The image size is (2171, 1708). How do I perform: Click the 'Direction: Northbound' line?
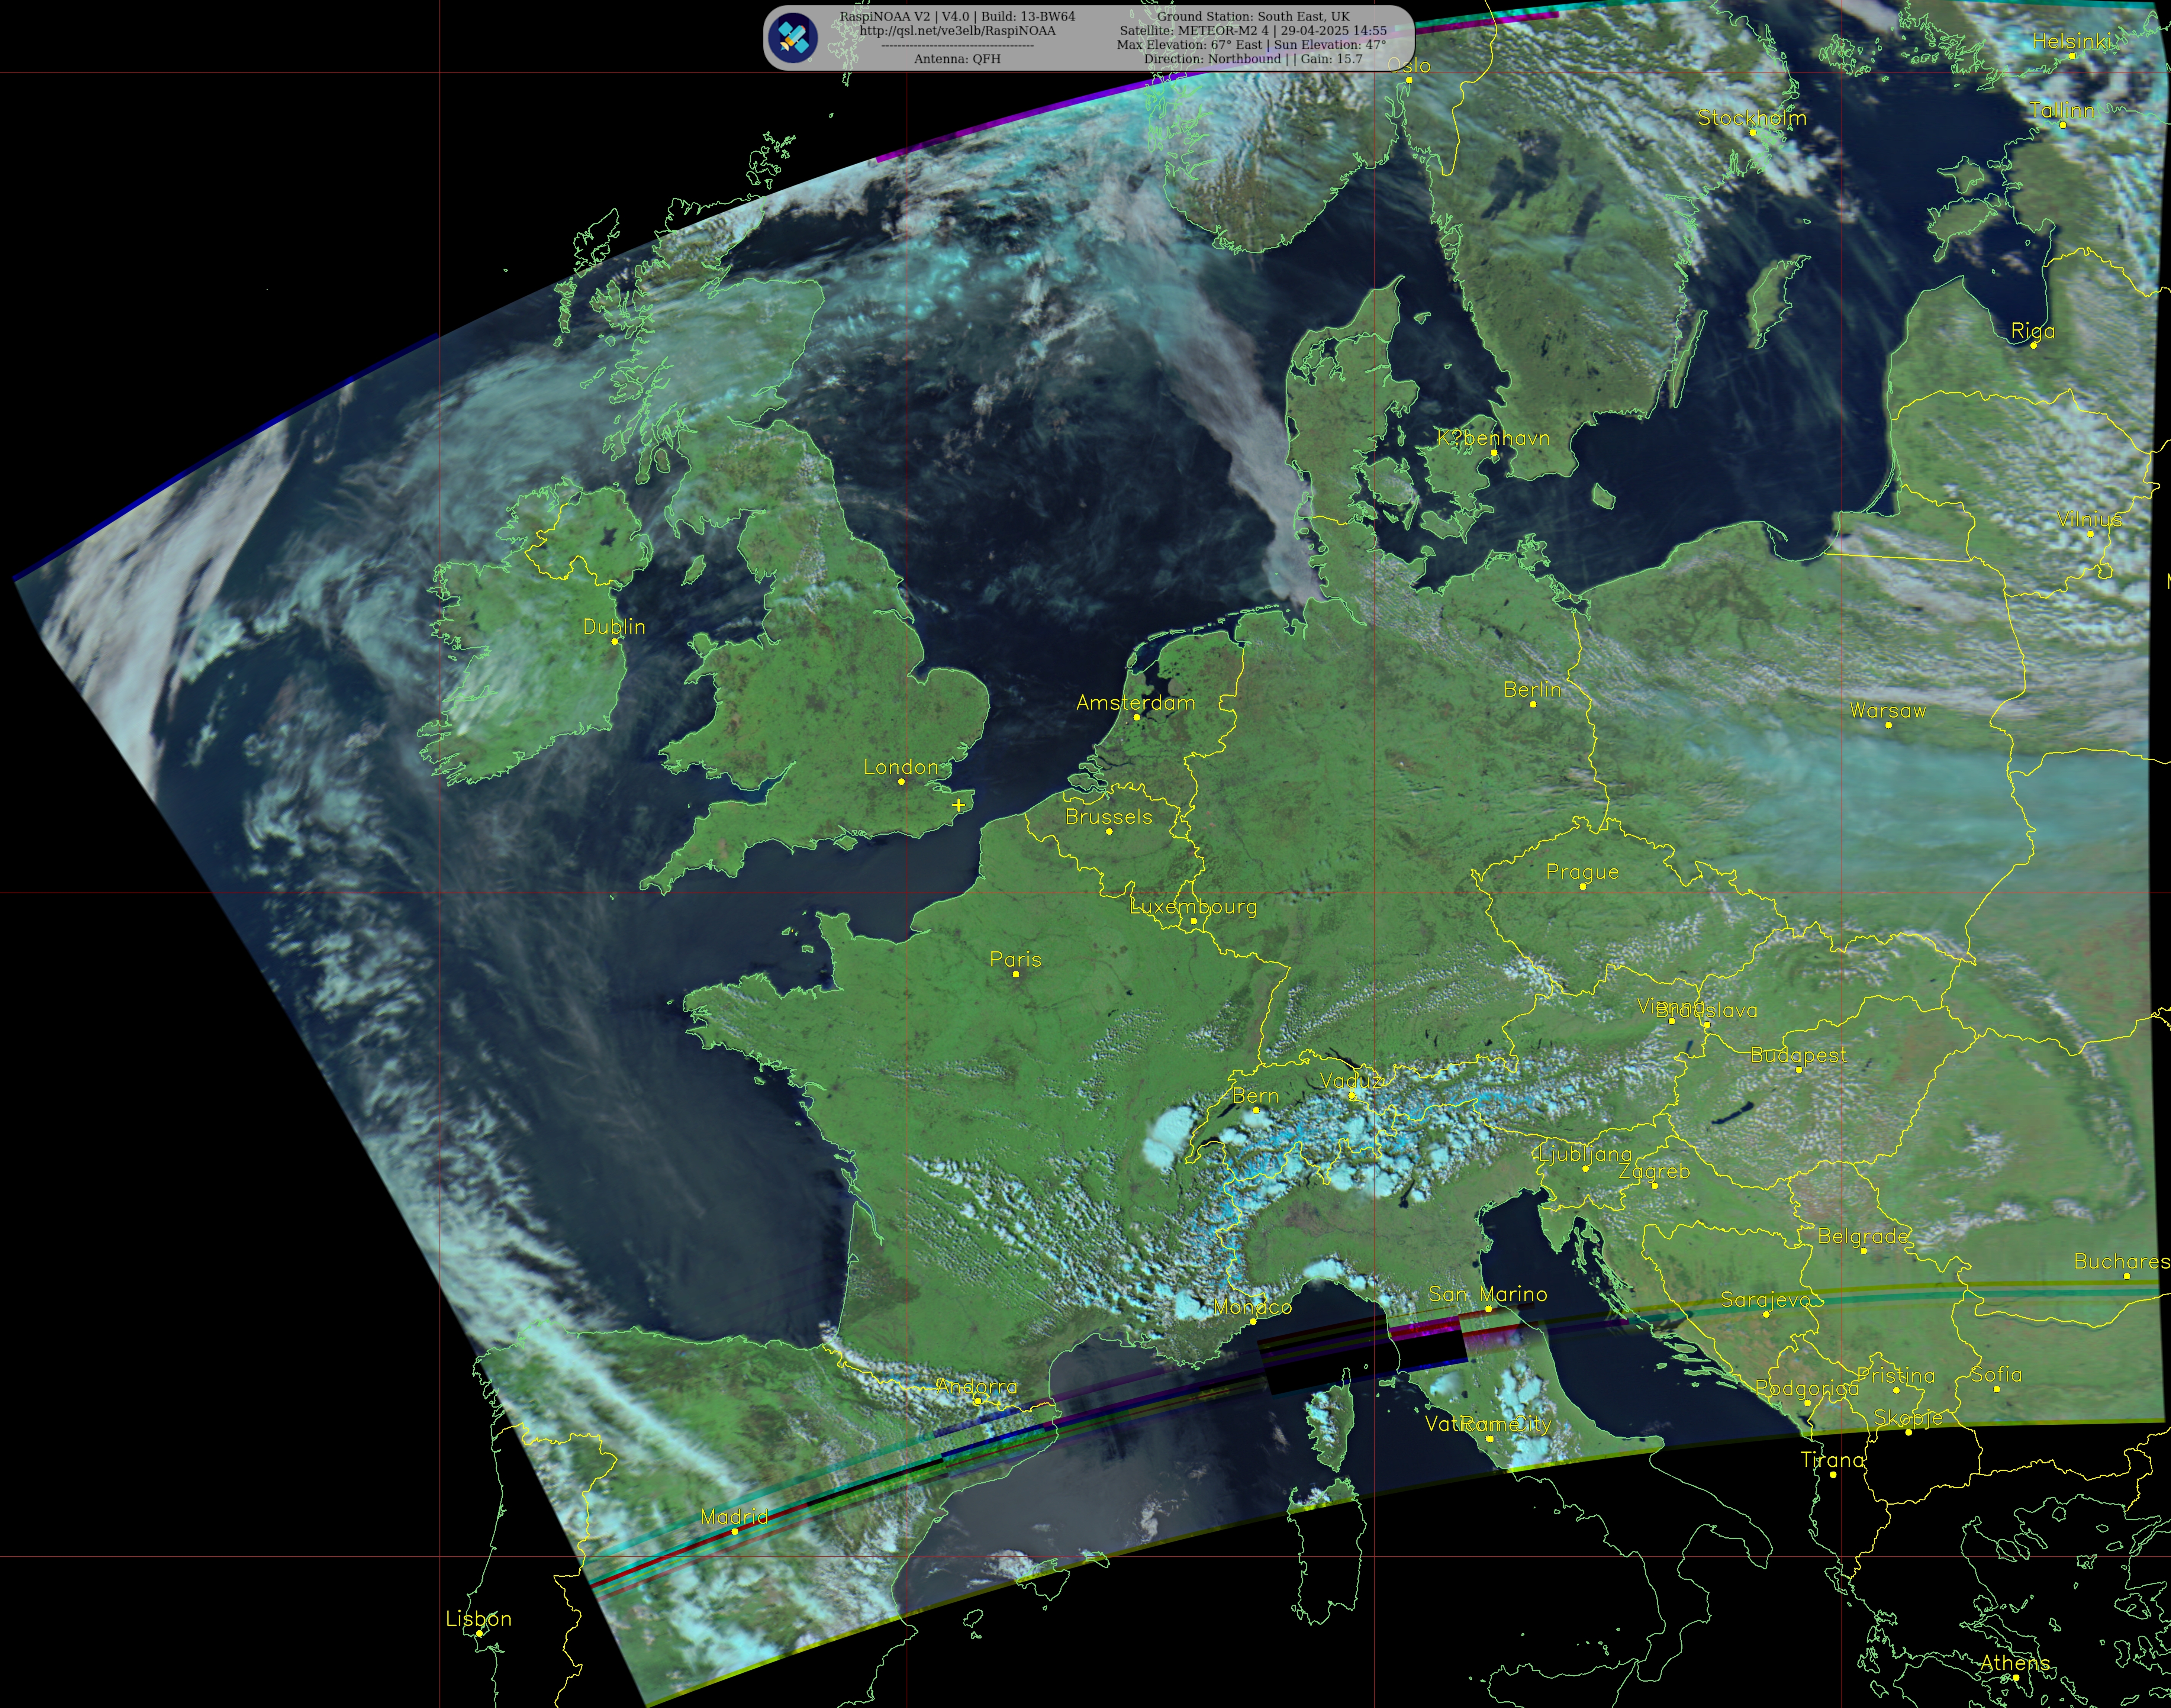[x=1253, y=59]
